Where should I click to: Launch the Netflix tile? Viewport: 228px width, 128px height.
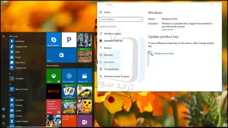[54, 91]
